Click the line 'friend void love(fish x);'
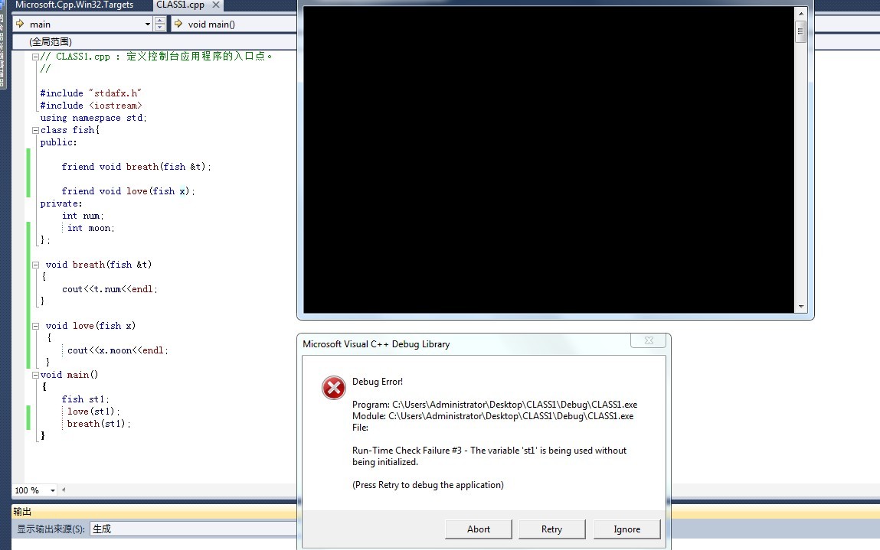This screenshot has width=880, height=550. pos(129,191)
